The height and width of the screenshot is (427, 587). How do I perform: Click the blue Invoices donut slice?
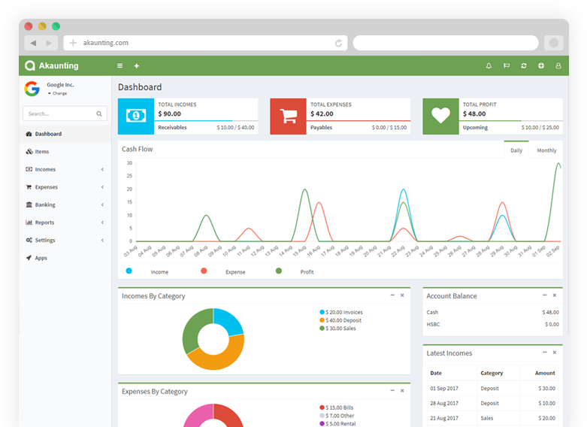[228, 321]
